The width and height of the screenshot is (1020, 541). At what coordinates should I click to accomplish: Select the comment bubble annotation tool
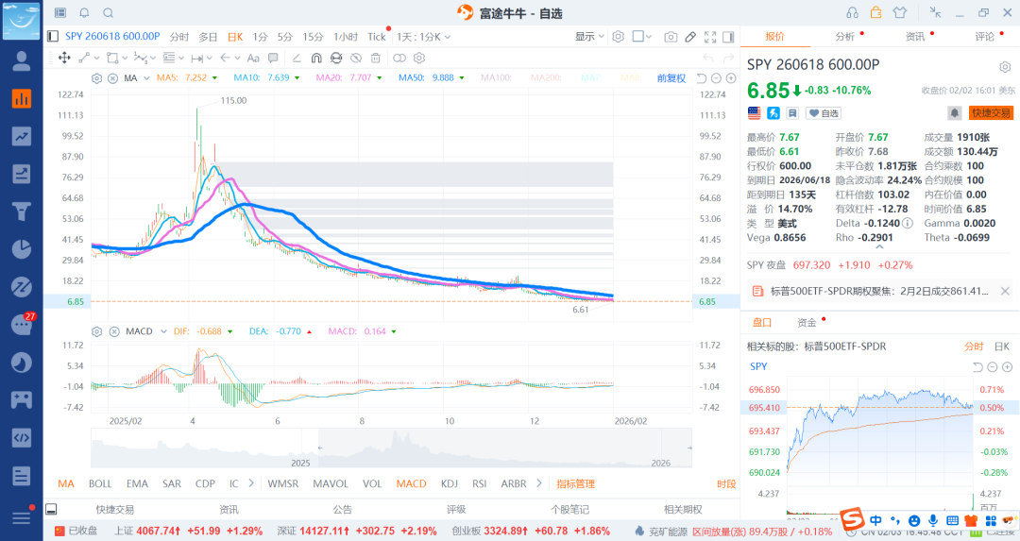pyautogui.click(x=273, y=58)
